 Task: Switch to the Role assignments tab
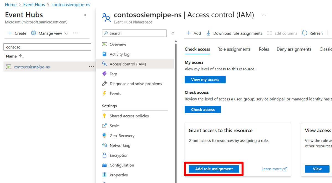click(x=234, y=49)
